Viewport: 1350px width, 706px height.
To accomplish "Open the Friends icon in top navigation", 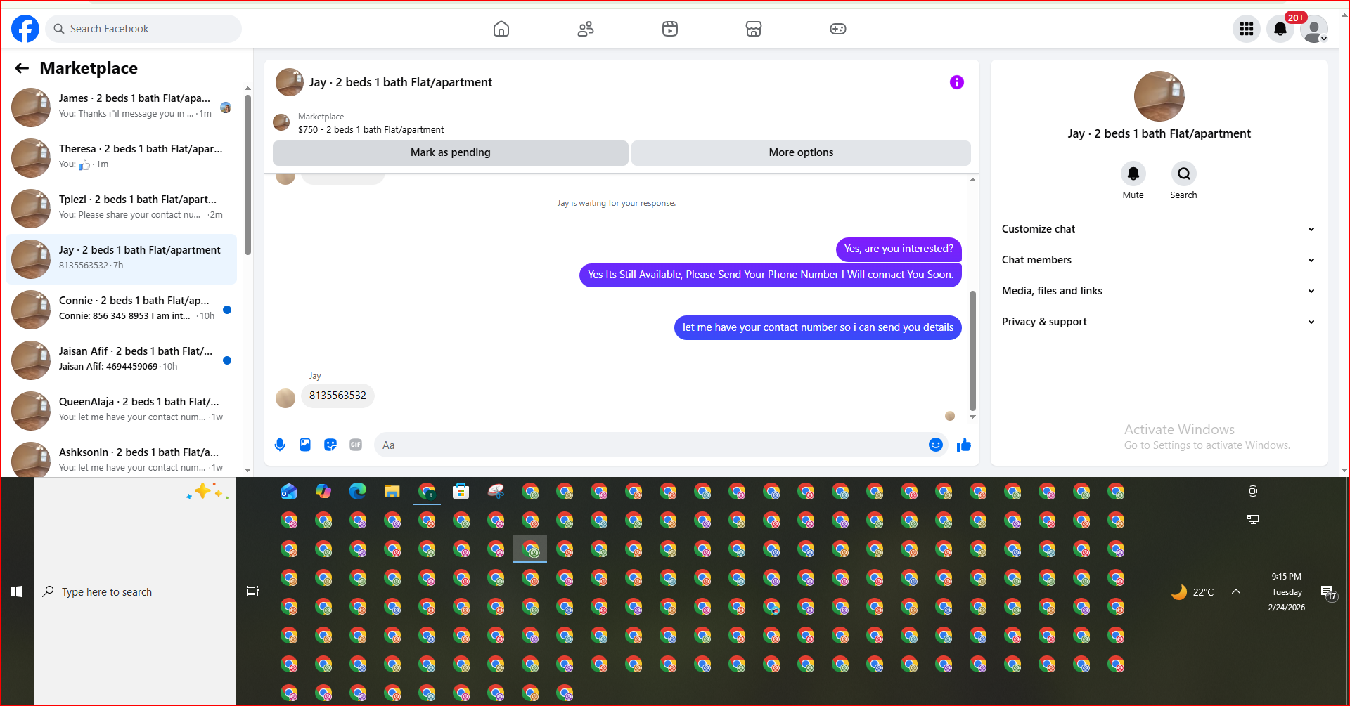I will coord(586,29).
